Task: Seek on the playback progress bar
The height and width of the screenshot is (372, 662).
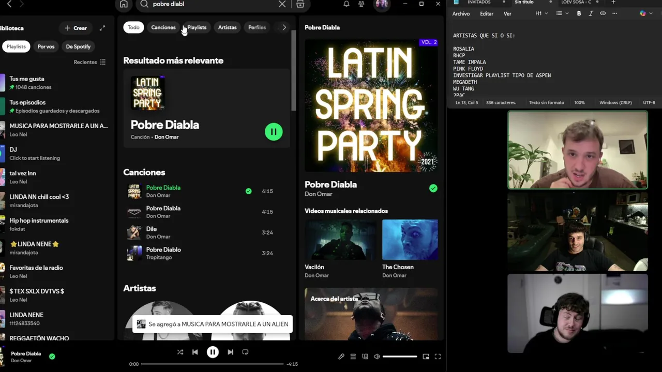Action: click(x=212, y=364)
